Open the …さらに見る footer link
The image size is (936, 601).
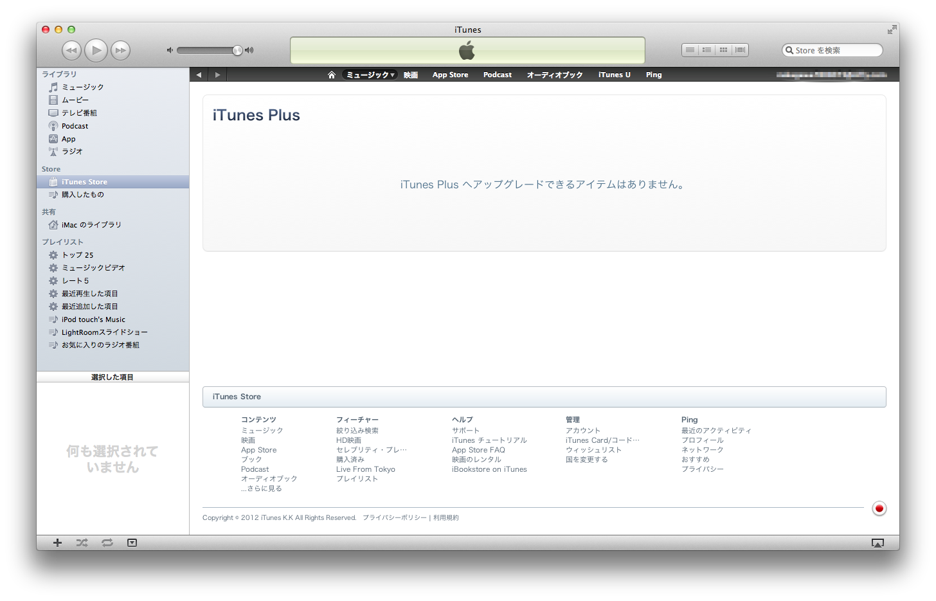pyautogui.click(x=262, y=489)
